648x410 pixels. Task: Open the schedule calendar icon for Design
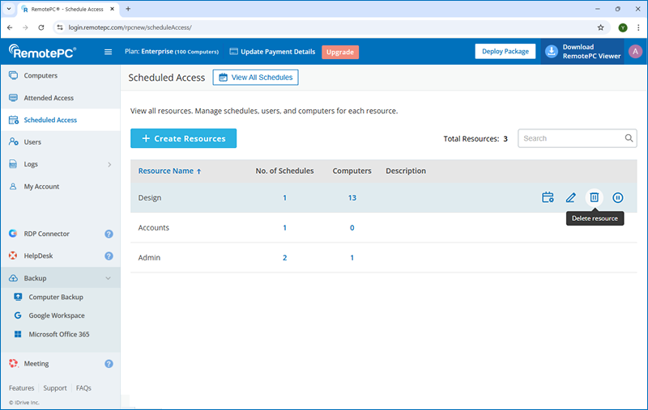[x=548, y=197]
